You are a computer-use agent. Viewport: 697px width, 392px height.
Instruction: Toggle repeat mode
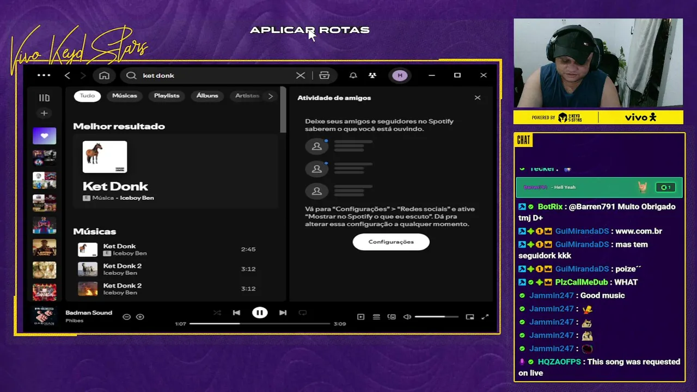(303, 313)
